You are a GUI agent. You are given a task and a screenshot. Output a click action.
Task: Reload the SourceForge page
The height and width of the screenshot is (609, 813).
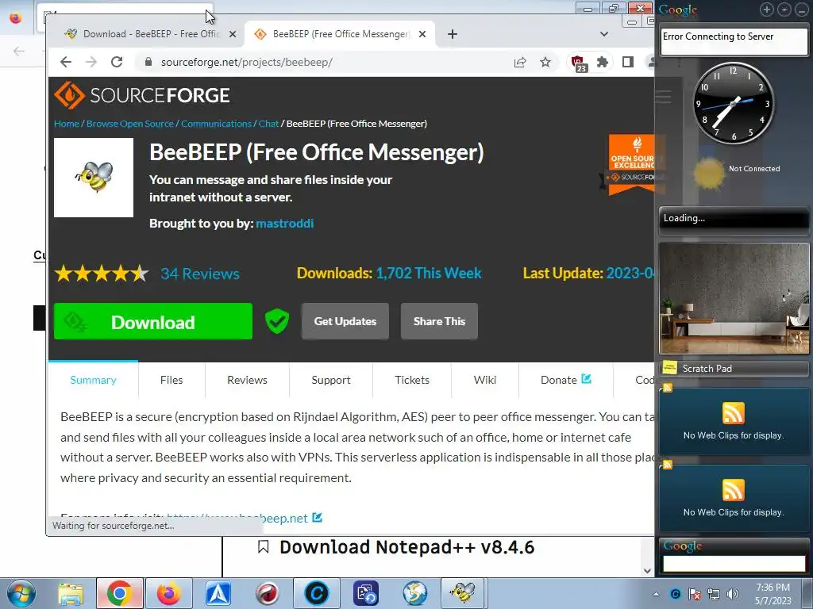coord(118,62)
